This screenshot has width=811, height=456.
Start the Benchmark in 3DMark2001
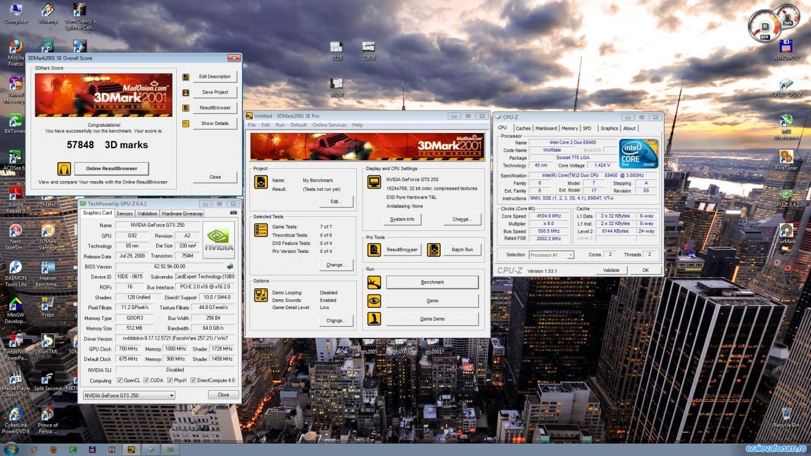432,282
